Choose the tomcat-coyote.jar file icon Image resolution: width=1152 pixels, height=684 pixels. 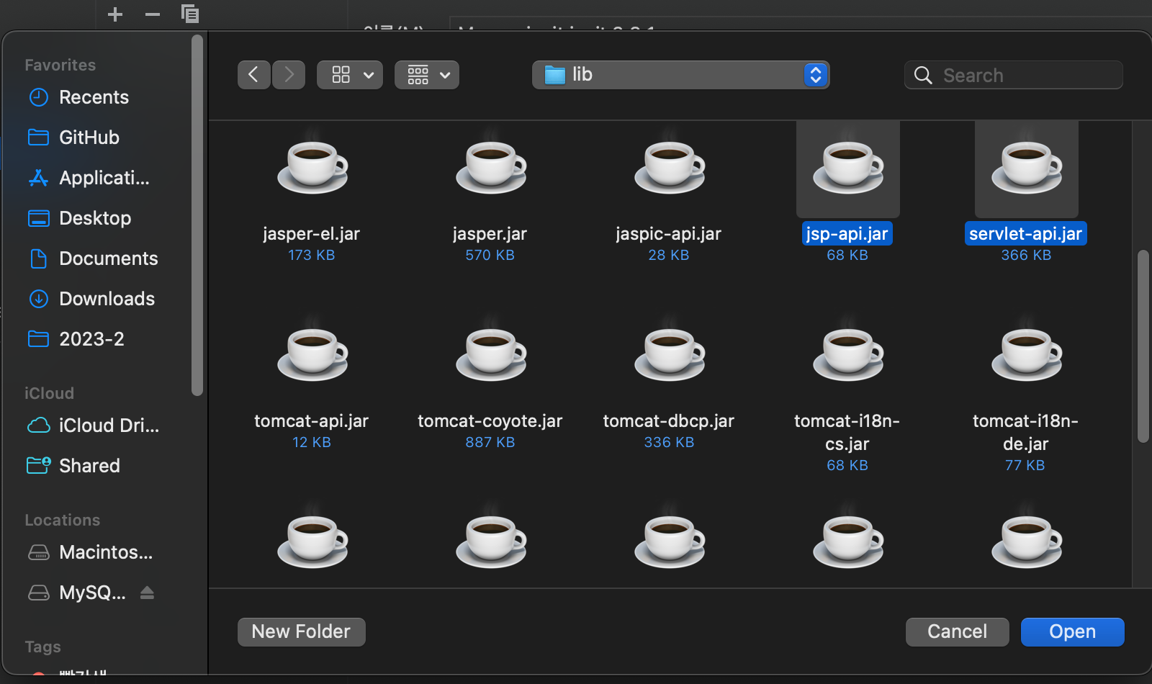(491, 354)
